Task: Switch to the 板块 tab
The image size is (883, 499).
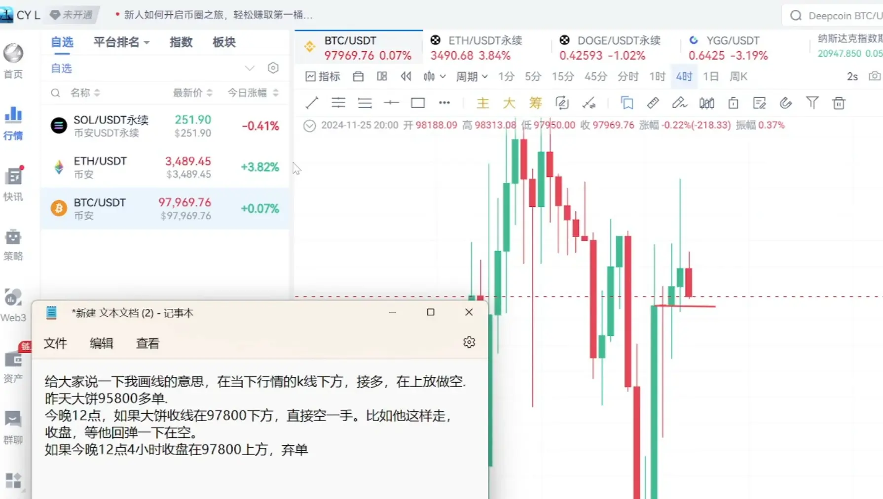Action: (224, 42)
